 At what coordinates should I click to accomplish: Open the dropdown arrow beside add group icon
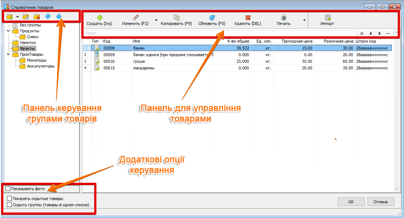click(x=17, y=17)
